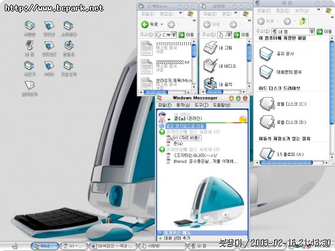Open Back history dropdown in C:\Docu window
The height and width of the screenshot is (251, 335).
coord(162,24)
